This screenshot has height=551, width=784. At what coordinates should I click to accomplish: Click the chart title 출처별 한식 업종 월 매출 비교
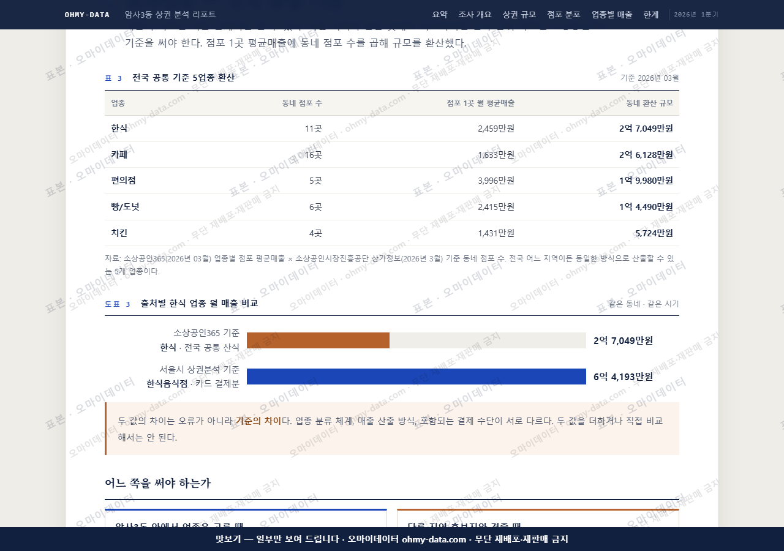click(199, 304)
